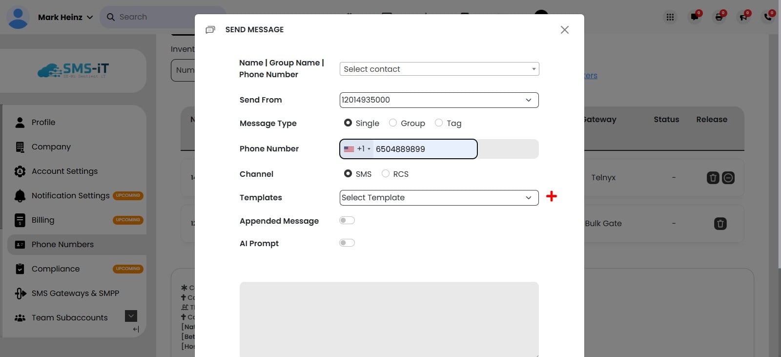781x357 pixels.
Task: Click the Company building icon
Action: tap(20, 147)
